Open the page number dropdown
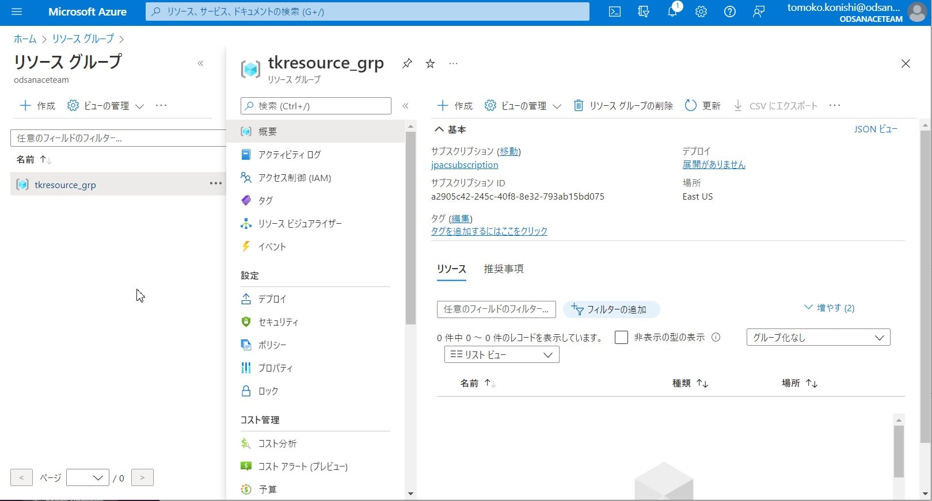Screen dimensions: 932x501 (x=88, y=477)
